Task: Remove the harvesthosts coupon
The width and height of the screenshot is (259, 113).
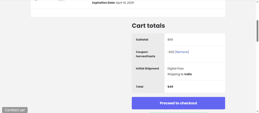Action: [x=182, y=52]
